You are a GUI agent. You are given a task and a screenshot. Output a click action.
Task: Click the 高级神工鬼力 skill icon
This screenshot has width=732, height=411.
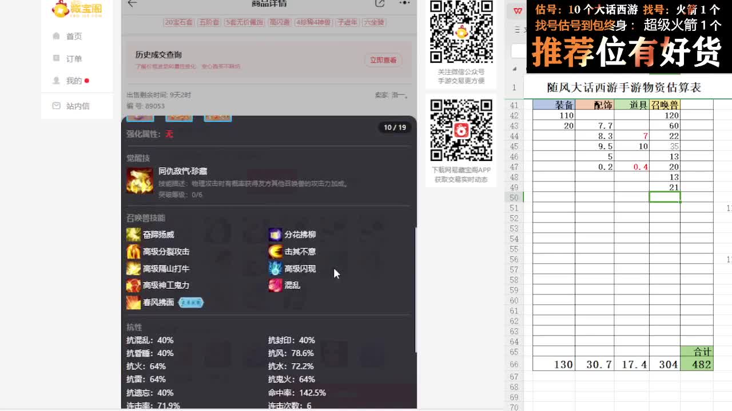click(x=133, y=285)
